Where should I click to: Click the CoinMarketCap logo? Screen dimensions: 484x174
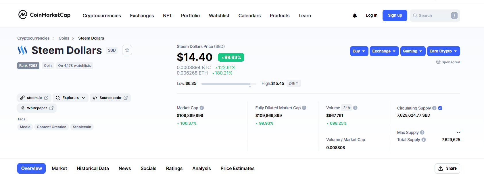pos(44,15)
